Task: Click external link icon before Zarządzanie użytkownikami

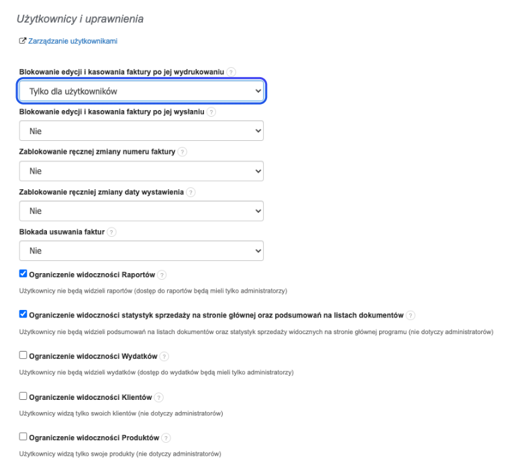Action: (23, 41)
